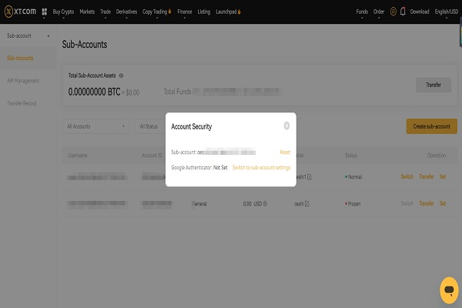Click the Normal status text

(355, 177)
